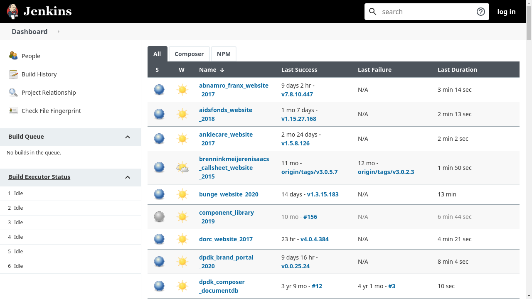Click blue status ball for dpdk_brand_portal_2020
Screen dimensions: 532x299
[159, 262]
